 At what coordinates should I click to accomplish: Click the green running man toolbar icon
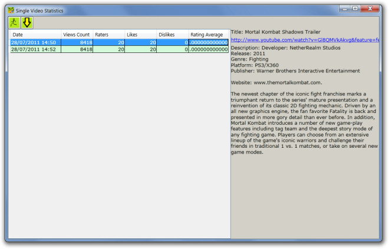(x=14, y=23)
